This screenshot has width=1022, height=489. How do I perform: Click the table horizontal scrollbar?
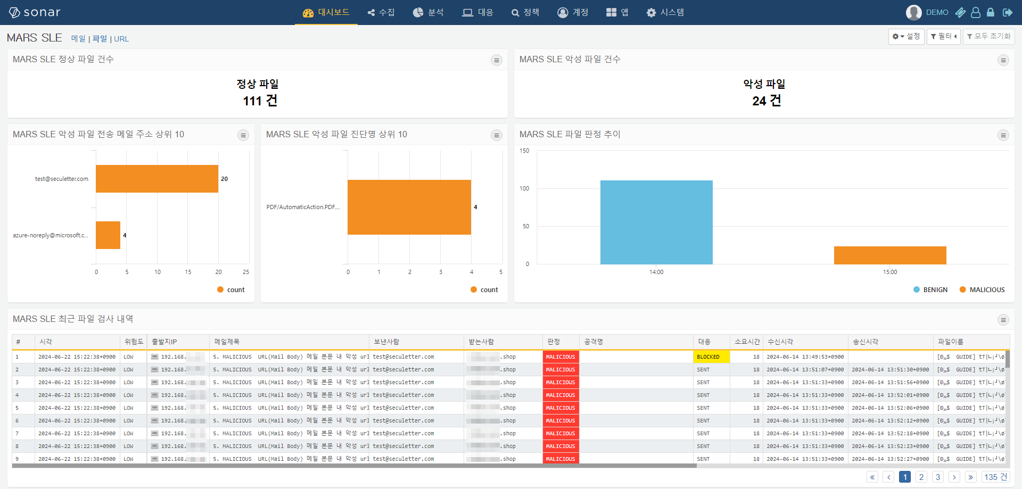tap(354, 466)
